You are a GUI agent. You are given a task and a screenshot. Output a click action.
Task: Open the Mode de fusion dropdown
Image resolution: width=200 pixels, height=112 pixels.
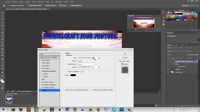87,64
